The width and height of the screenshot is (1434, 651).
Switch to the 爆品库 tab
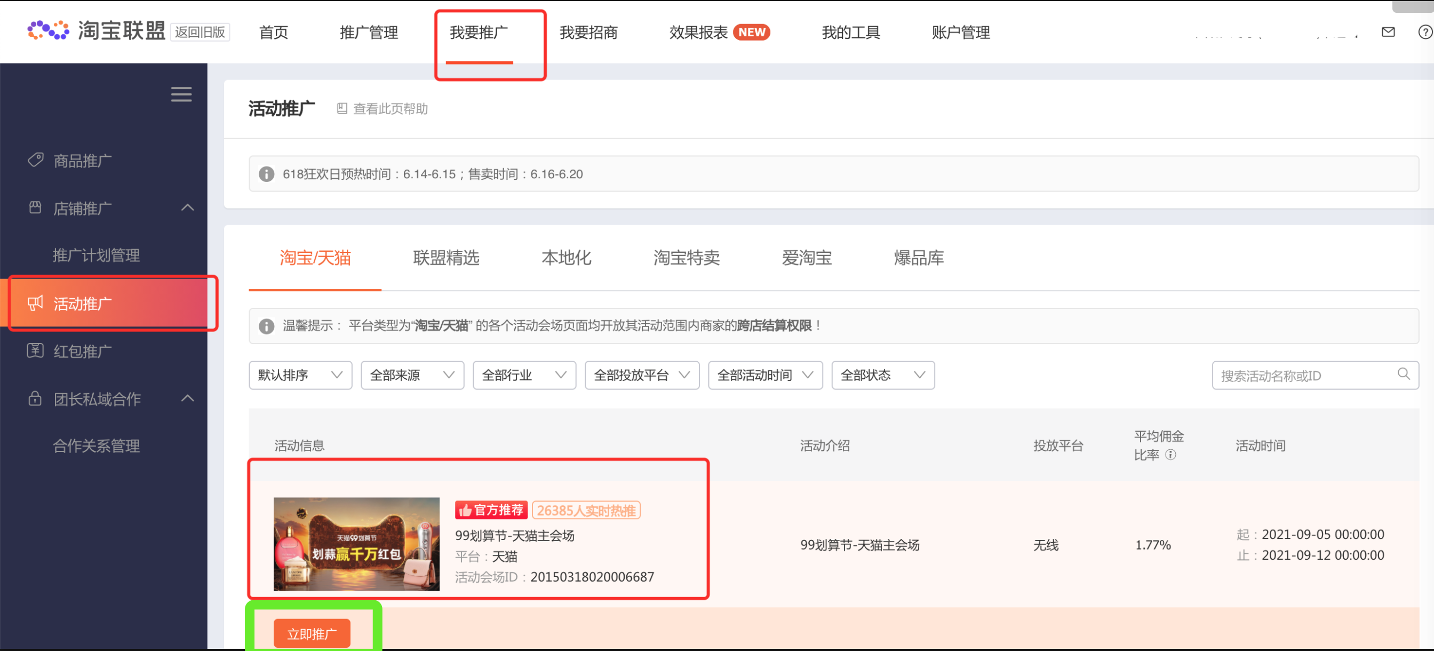point(919,258)
